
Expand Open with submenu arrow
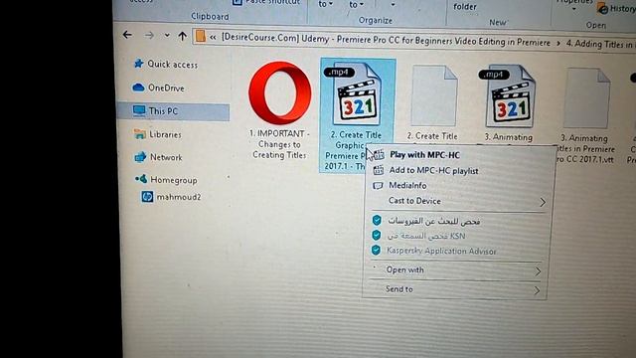538,271
